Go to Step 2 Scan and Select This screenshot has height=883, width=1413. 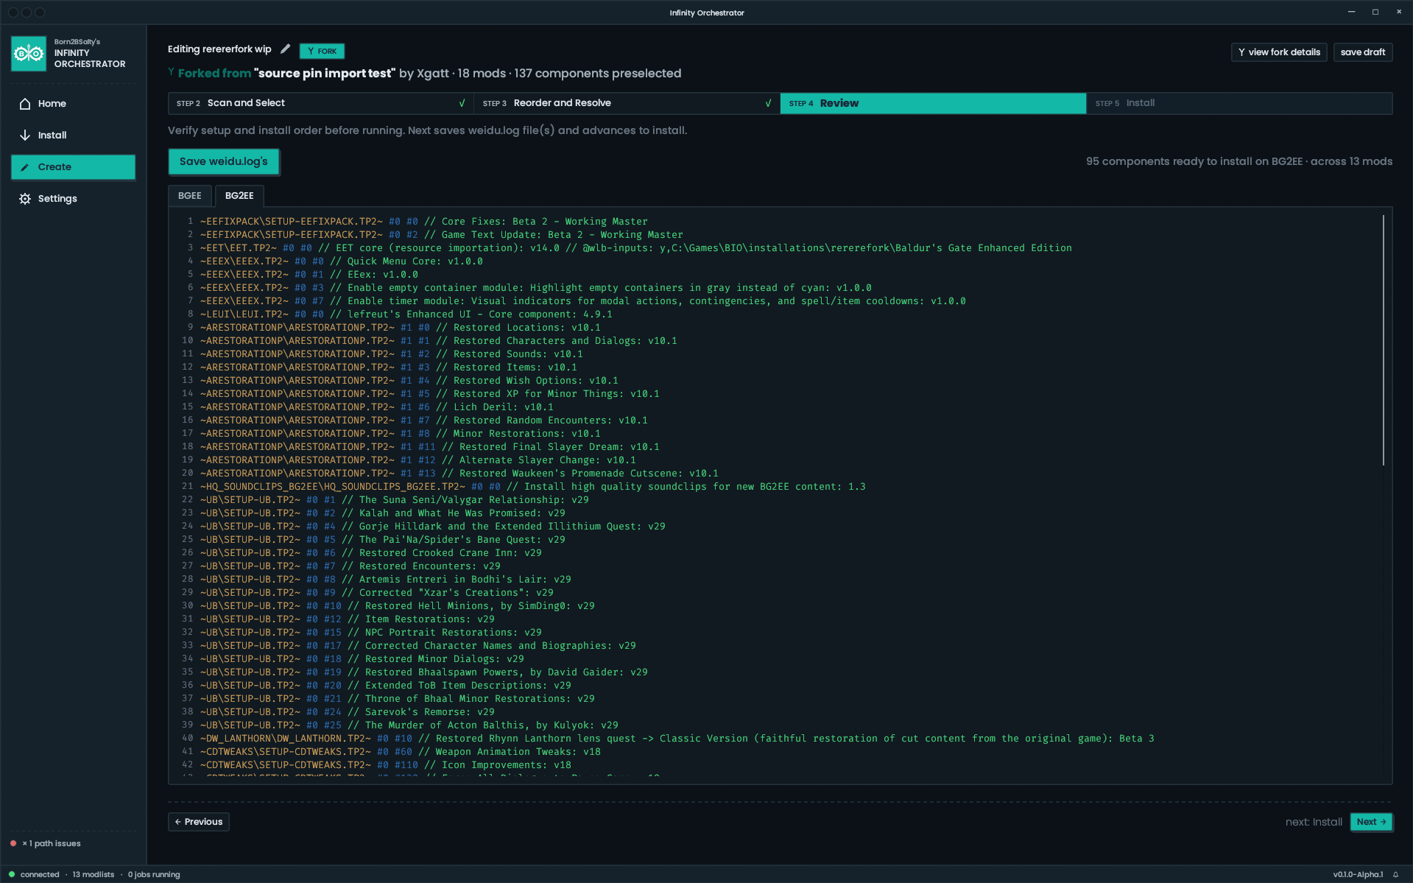tap(321, 103)
